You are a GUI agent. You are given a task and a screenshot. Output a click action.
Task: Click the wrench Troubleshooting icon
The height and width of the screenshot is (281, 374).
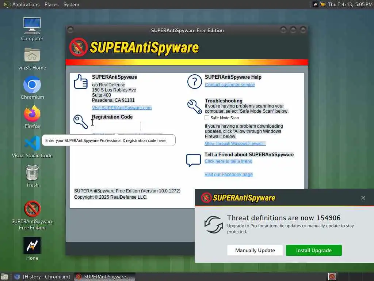pos(194,106)
